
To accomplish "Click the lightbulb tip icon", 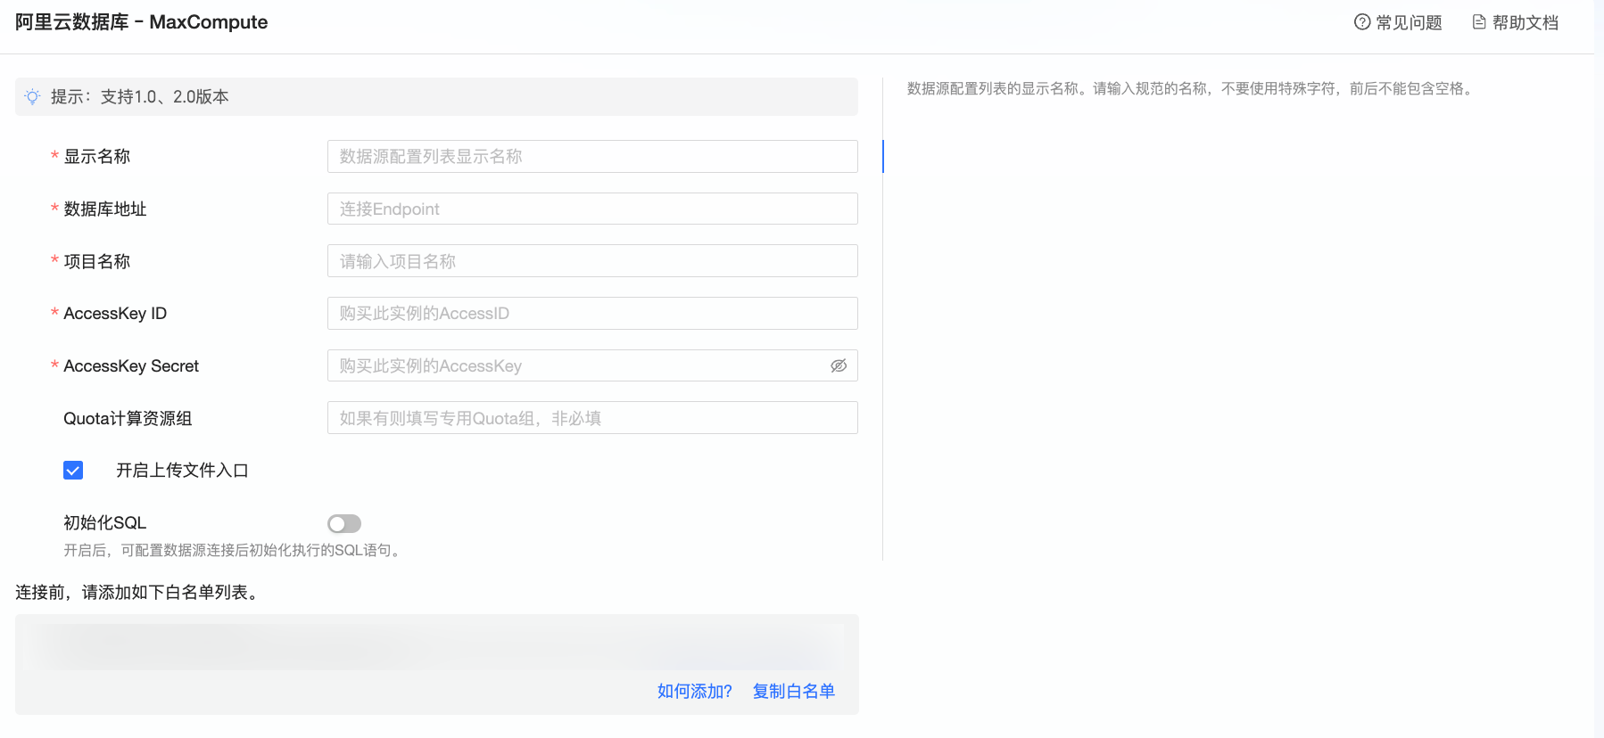I will tap(33, 97).
